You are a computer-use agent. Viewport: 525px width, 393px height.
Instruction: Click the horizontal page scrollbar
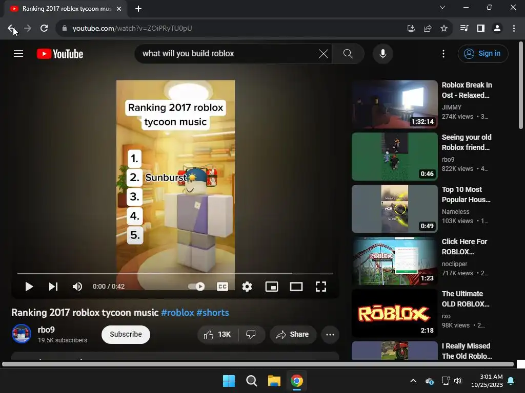[258, 364]
